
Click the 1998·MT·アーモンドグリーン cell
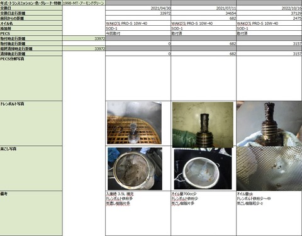click(84, 3)
